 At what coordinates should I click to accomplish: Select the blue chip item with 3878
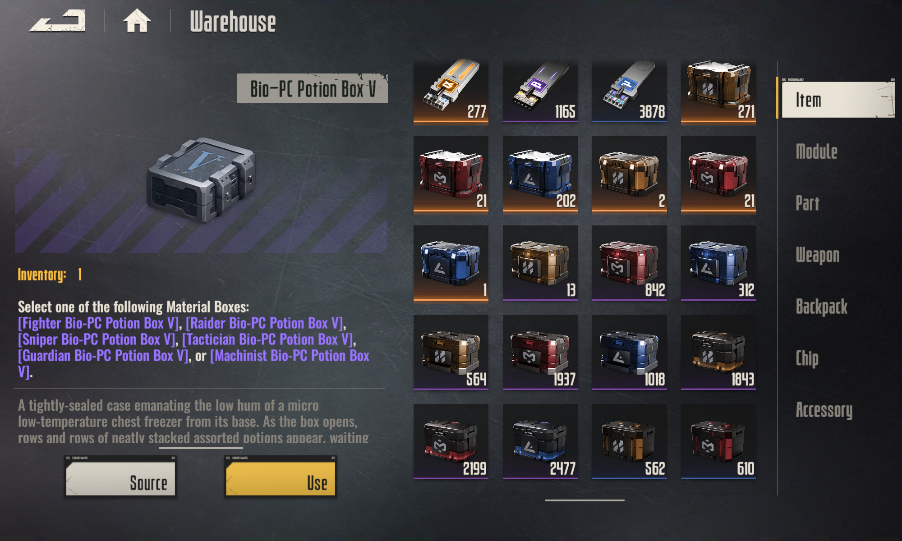pyautogui.click(x=629, y=92)
